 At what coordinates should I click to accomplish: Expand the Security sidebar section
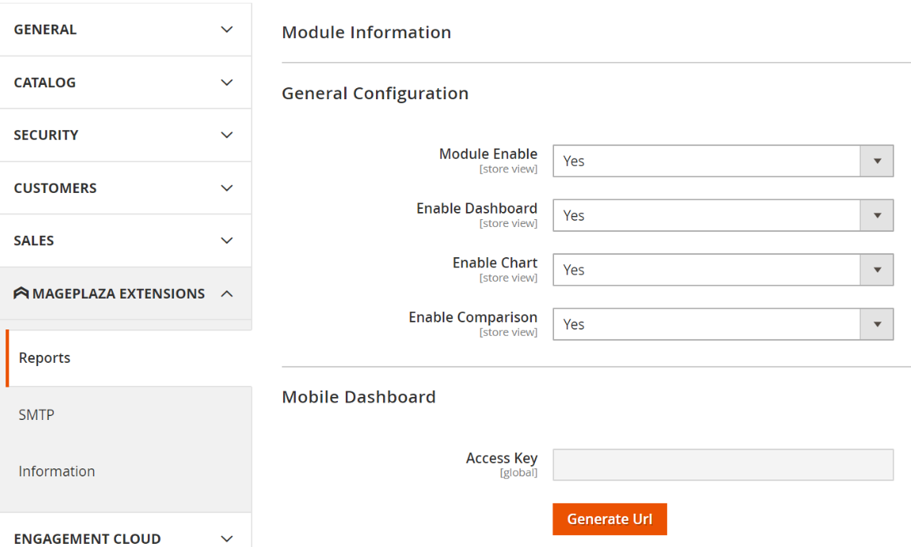tap(125, 135)
